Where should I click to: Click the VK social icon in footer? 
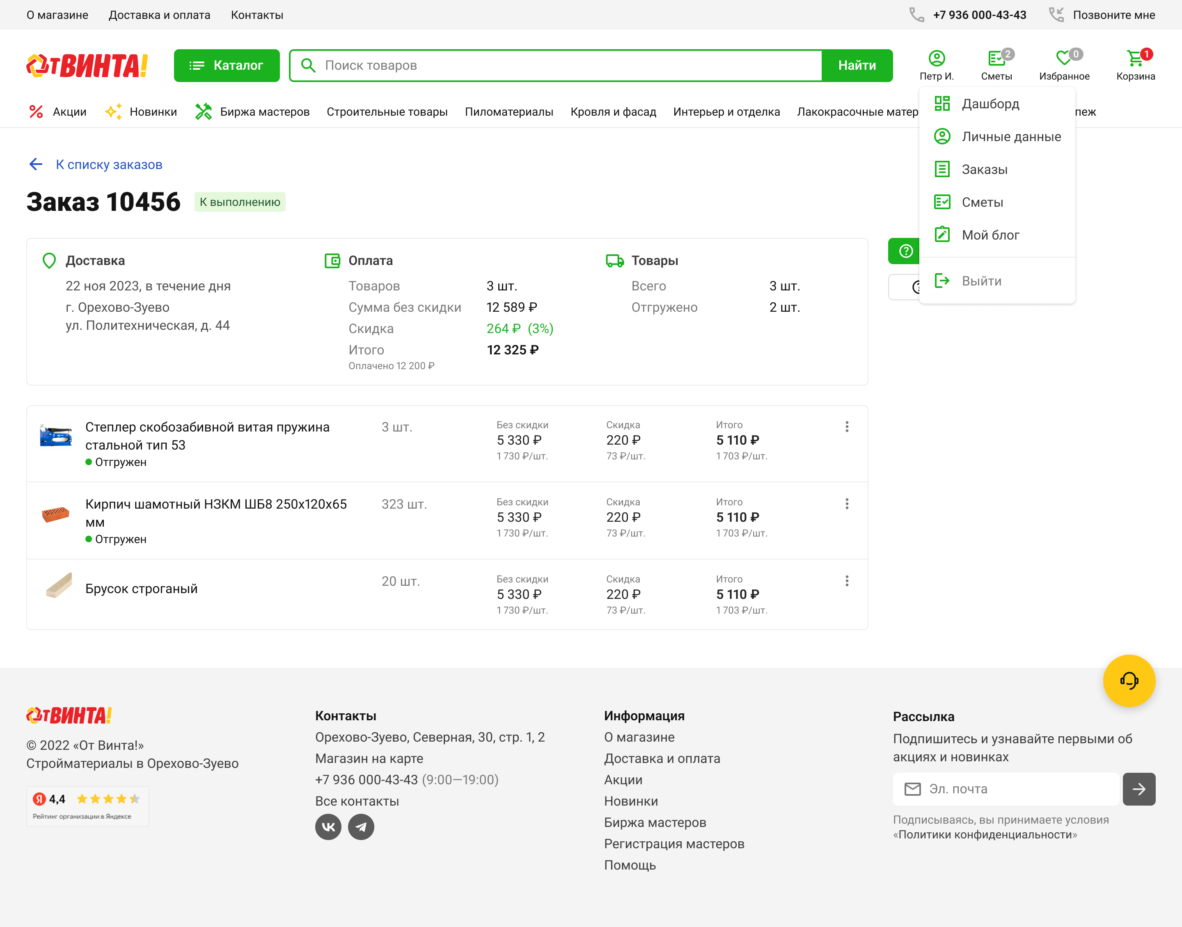point(328,827)
